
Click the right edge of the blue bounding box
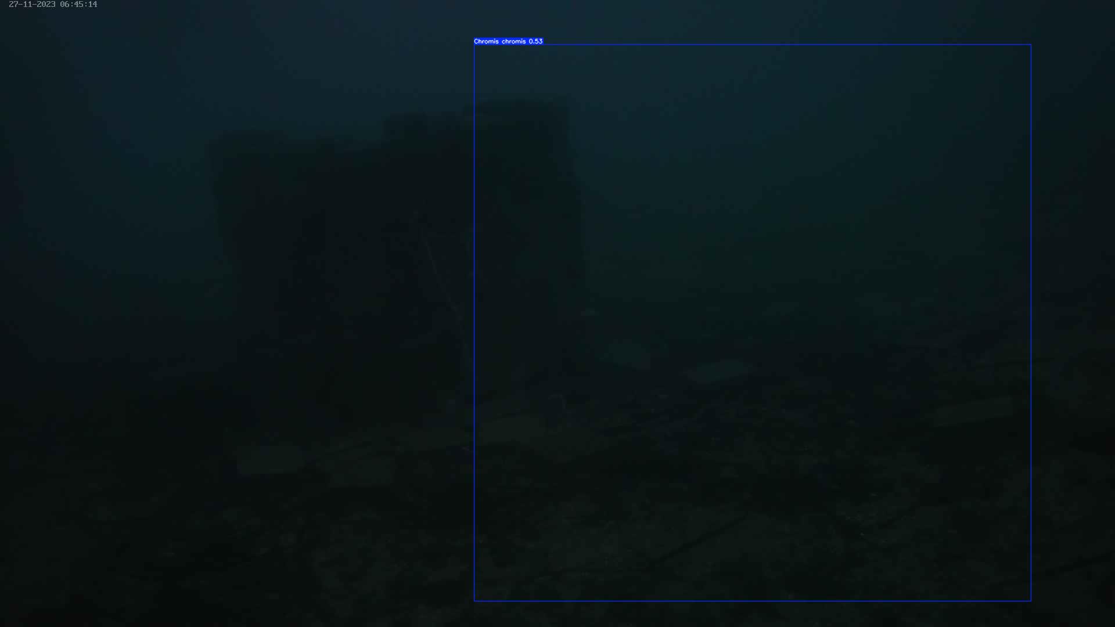tap(1031, 322)
